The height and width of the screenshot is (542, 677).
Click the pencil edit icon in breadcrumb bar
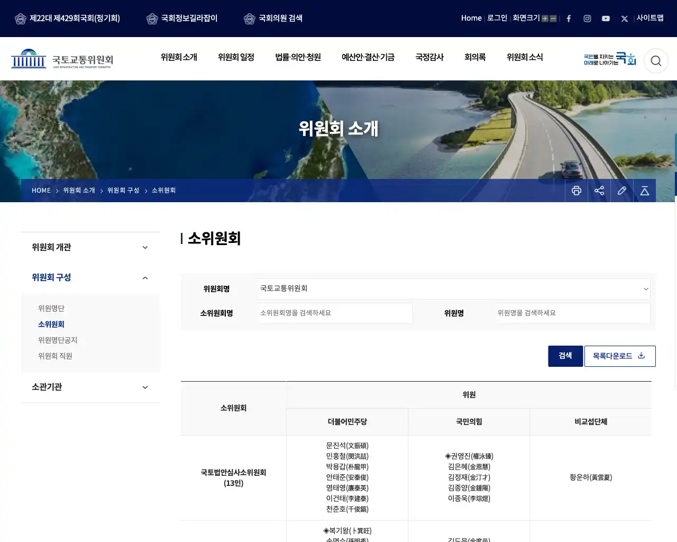(x=622, y=191)
